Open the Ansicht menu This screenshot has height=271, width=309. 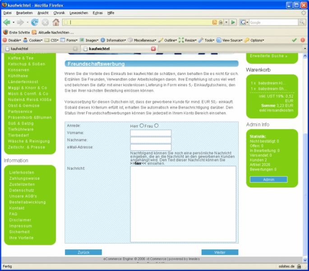pos(43,13)
